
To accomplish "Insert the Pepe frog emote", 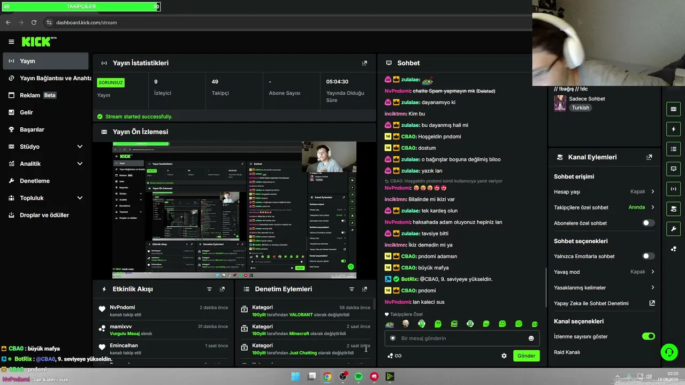I will 390,324.
